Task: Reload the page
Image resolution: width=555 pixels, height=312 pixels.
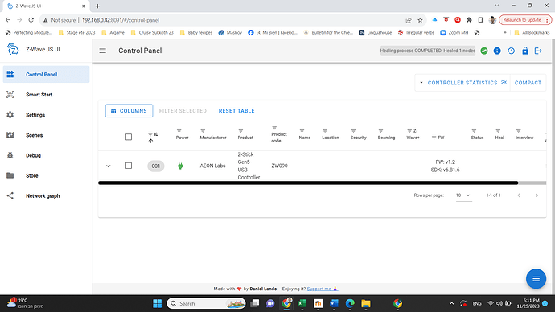Action: 31,20
